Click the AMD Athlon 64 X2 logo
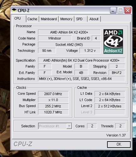 (113, 41)
